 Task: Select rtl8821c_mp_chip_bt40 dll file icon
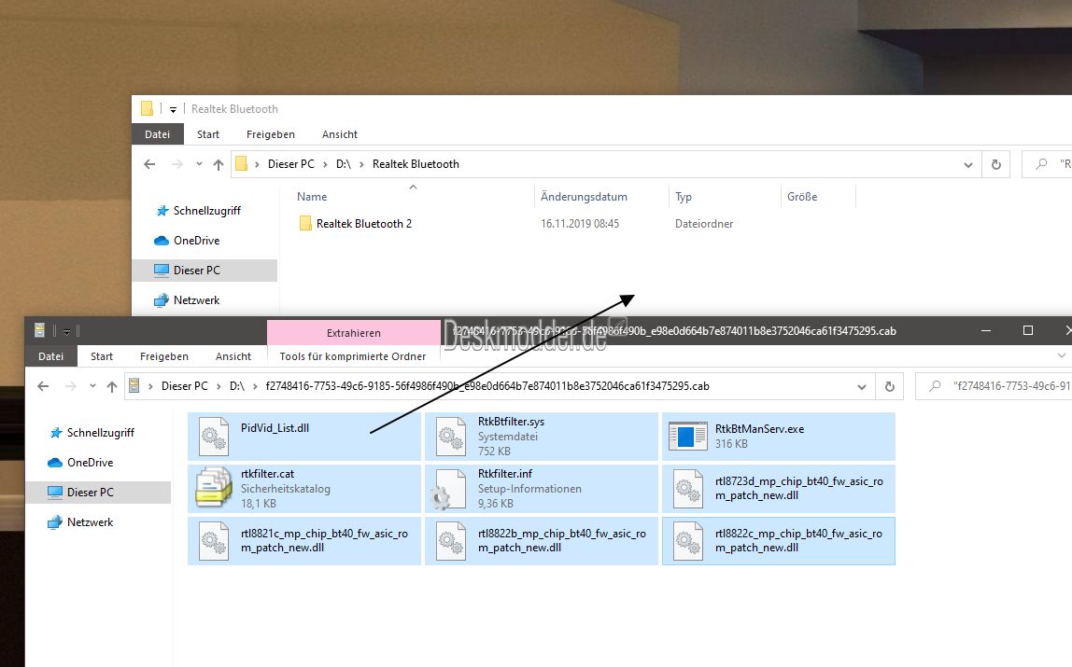coord(214,541)
